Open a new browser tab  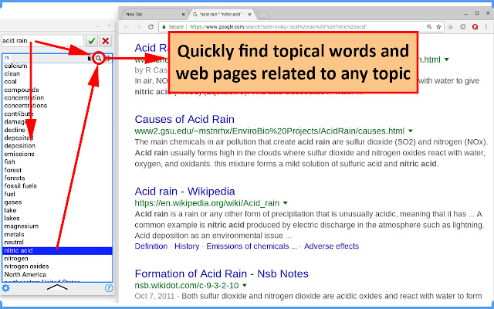click(263, 15)
